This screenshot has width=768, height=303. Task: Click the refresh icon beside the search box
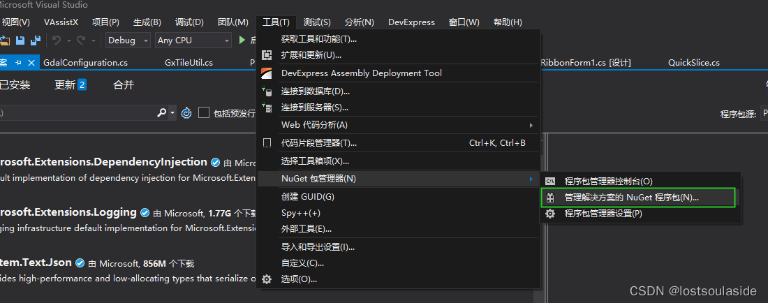(x=186, y=113)
